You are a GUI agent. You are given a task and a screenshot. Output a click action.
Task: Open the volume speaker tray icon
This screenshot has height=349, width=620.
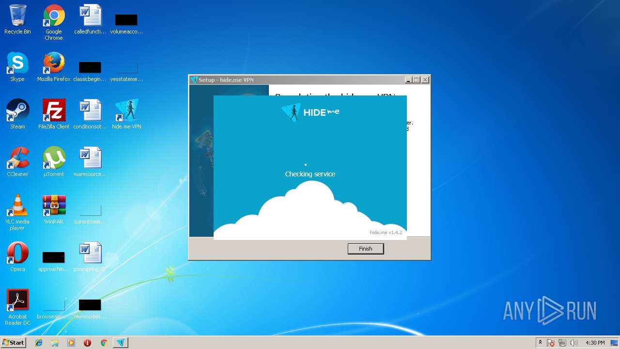pyautogui.click(x=574, y=343)
